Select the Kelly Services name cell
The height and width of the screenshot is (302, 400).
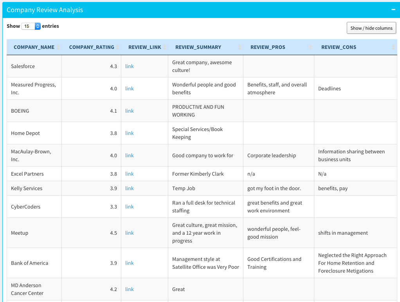click(34, 188)
